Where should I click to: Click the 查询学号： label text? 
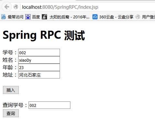(15, 105)
